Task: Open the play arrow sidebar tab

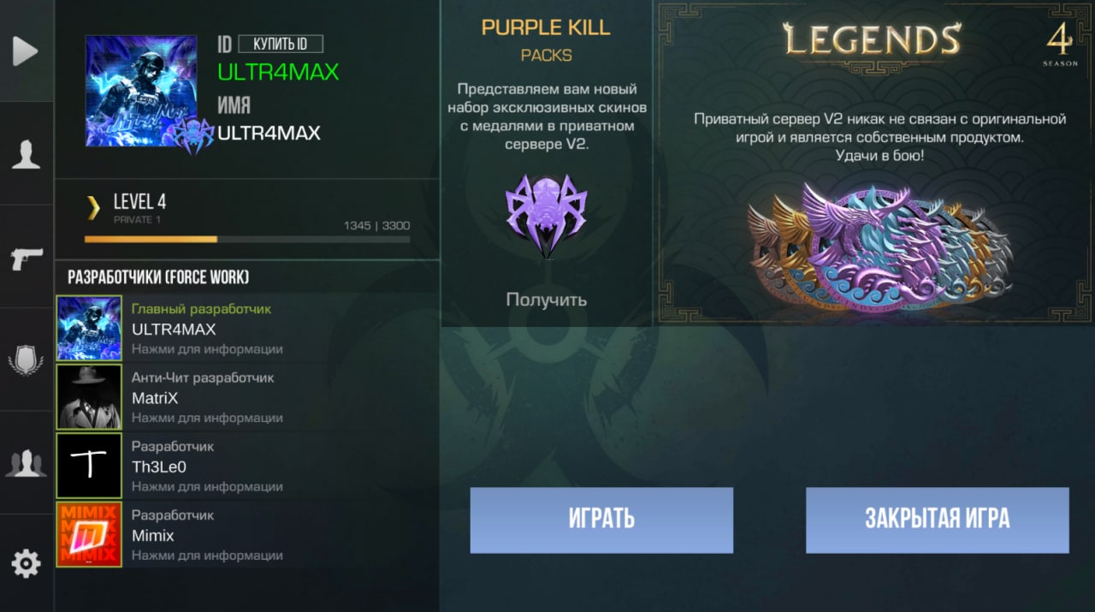Action: [26, 51]
